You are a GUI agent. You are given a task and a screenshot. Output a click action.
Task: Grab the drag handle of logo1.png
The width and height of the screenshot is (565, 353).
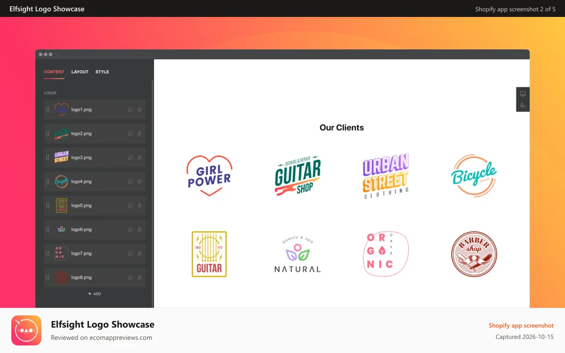[x=48, y=110]
